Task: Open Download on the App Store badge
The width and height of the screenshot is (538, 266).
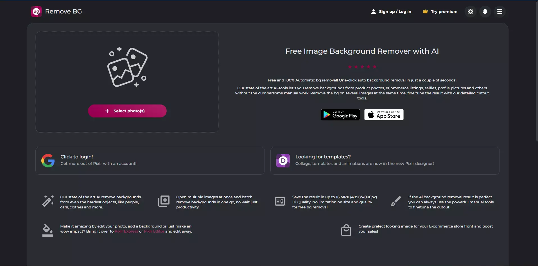Action: coord(384,115)
